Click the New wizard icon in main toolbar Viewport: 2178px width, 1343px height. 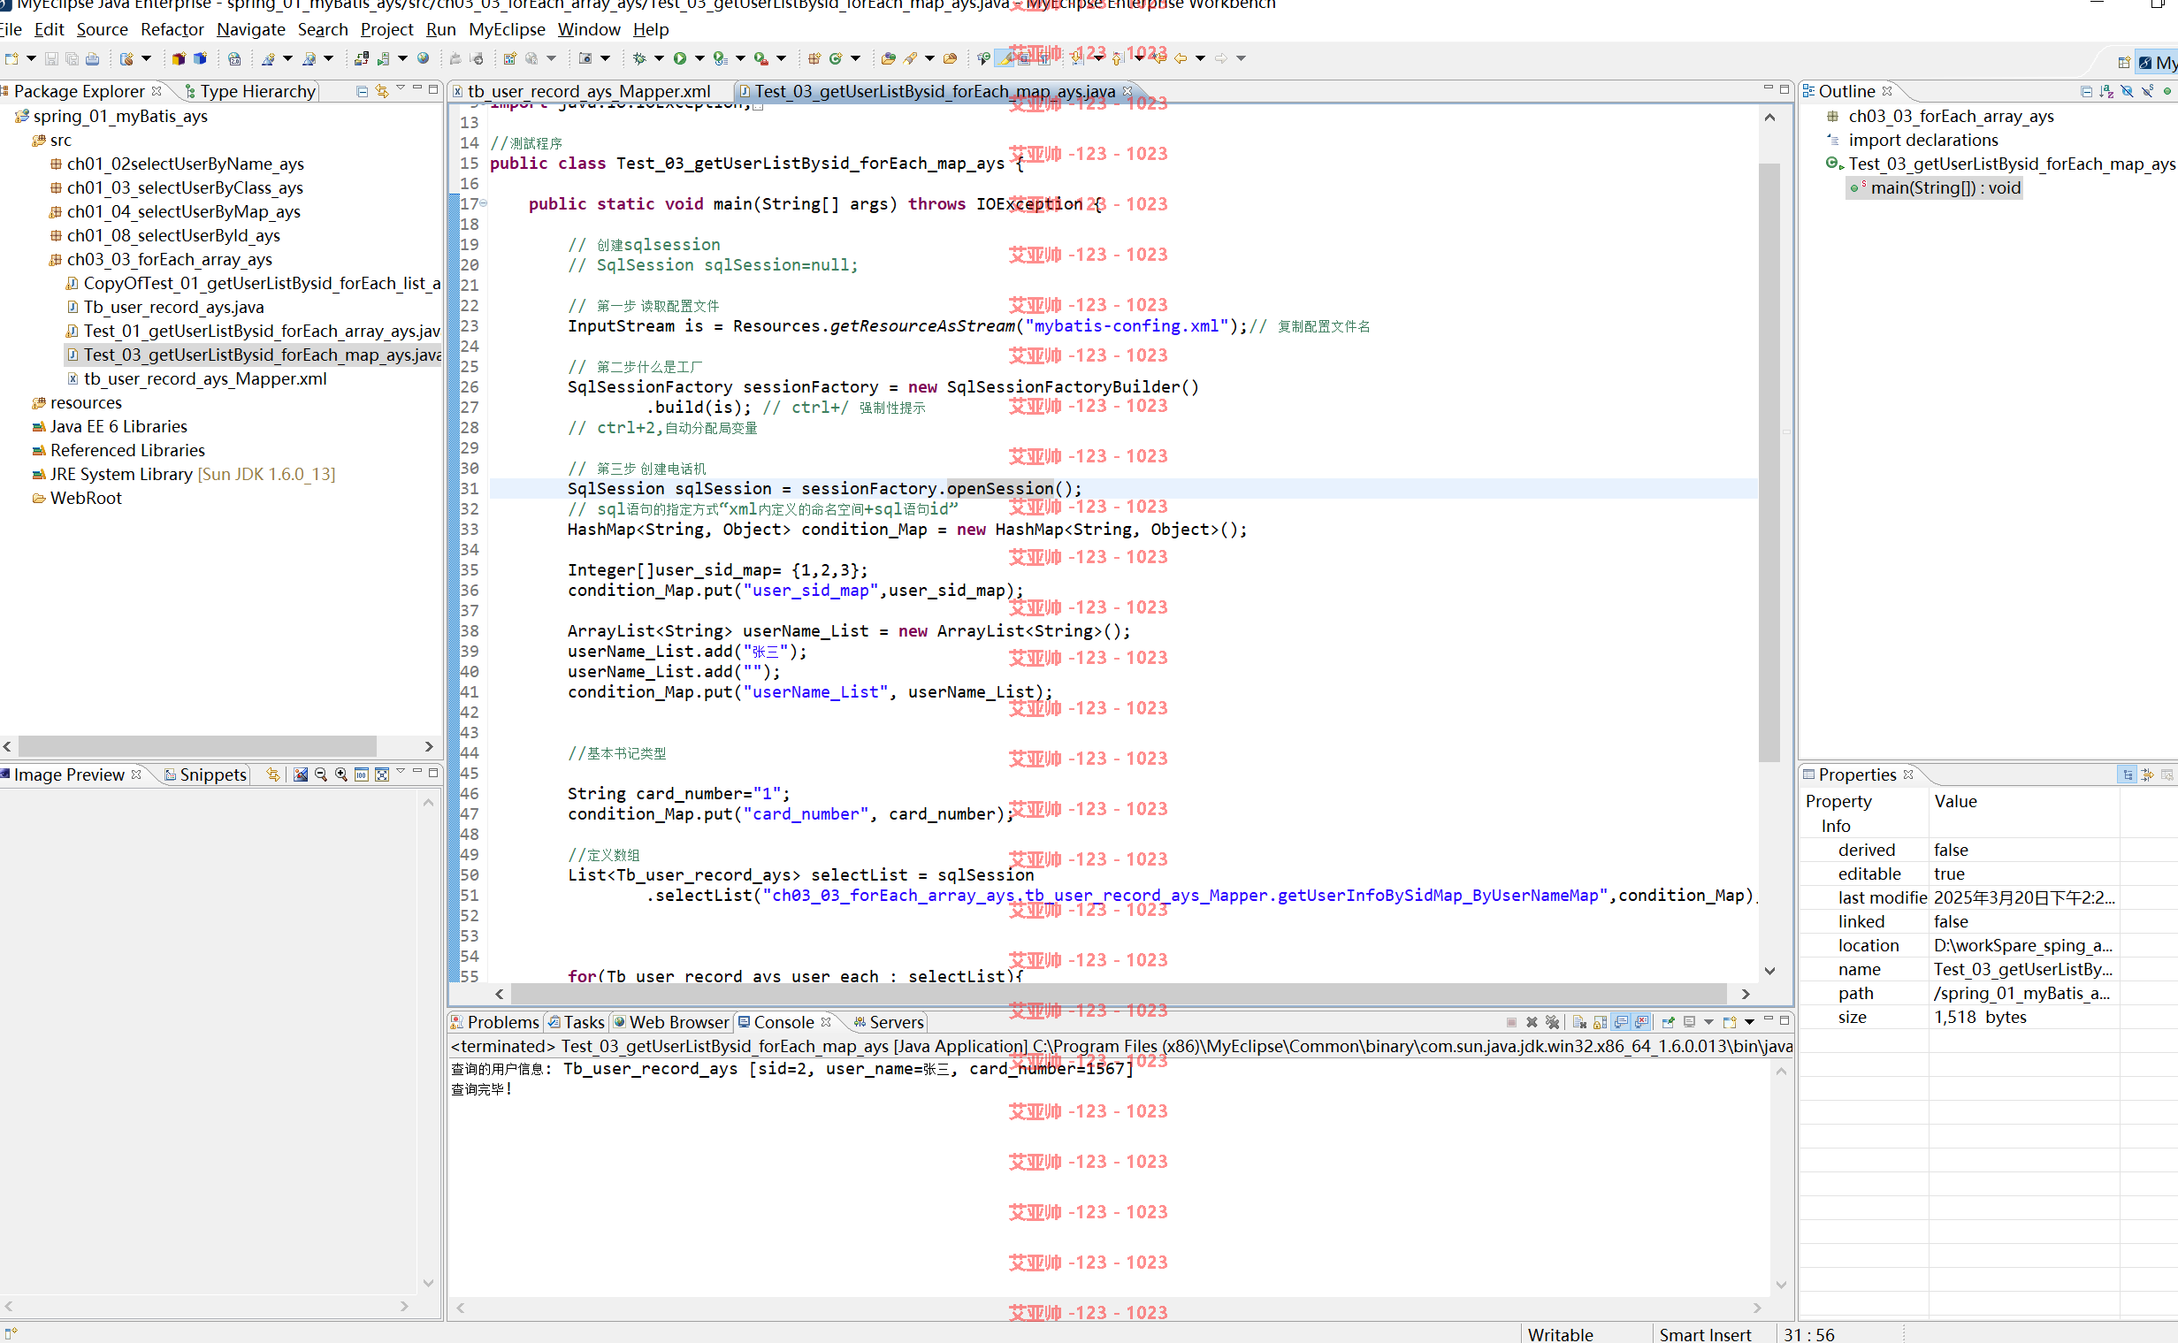[x=11, y=58]
